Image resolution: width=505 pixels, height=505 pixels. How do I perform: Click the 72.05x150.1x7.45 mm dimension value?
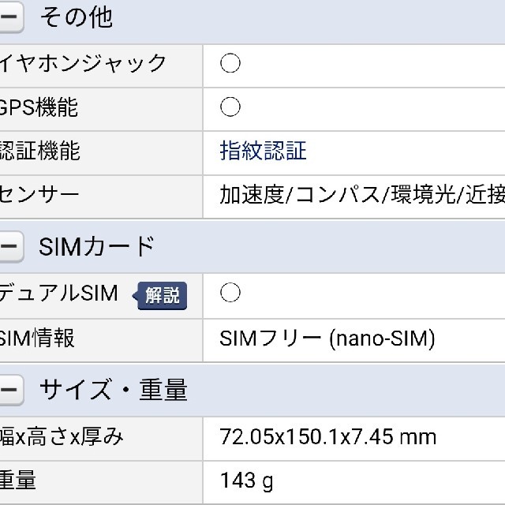[328, 436]
